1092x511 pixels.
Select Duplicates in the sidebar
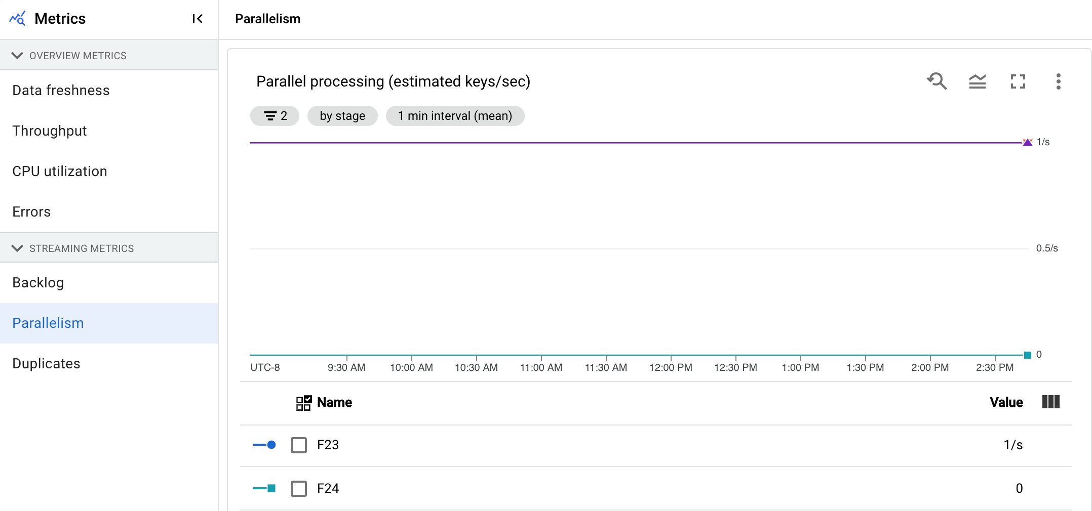coord(46,363)
